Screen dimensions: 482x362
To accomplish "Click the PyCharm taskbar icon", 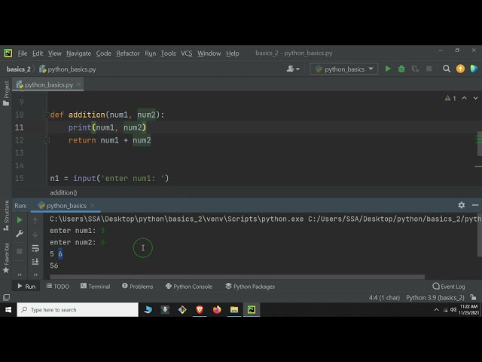I will 251,310.
